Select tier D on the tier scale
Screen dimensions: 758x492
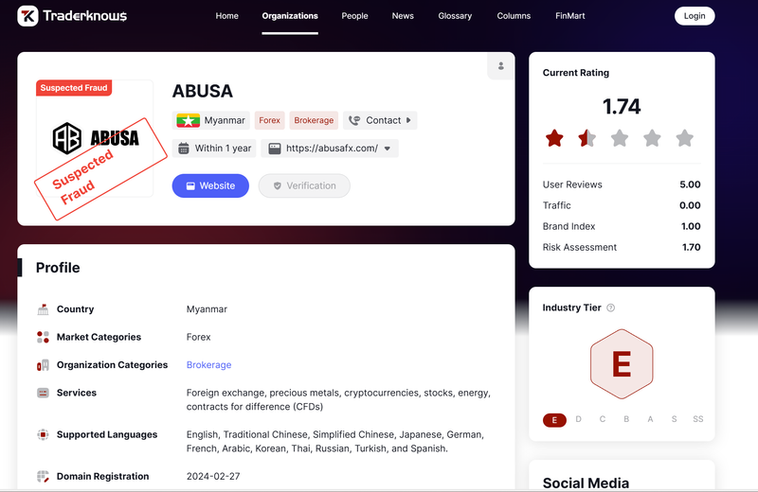pyautogui.click(x=578, y=419)
